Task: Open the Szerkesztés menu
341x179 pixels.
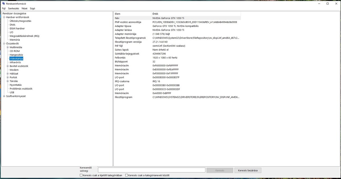Action: click(x=13, y=9)
